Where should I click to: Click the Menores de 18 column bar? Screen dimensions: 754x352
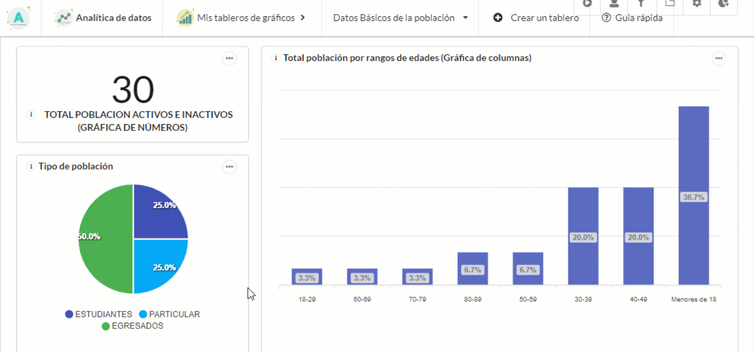point(694,195)
